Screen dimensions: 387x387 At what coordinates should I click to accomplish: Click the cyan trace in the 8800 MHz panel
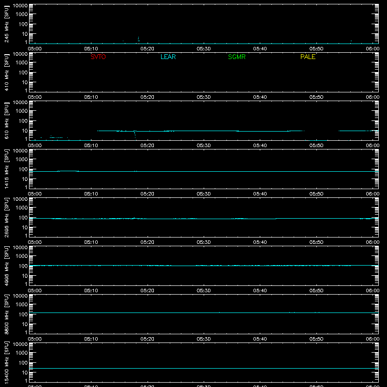204,313
